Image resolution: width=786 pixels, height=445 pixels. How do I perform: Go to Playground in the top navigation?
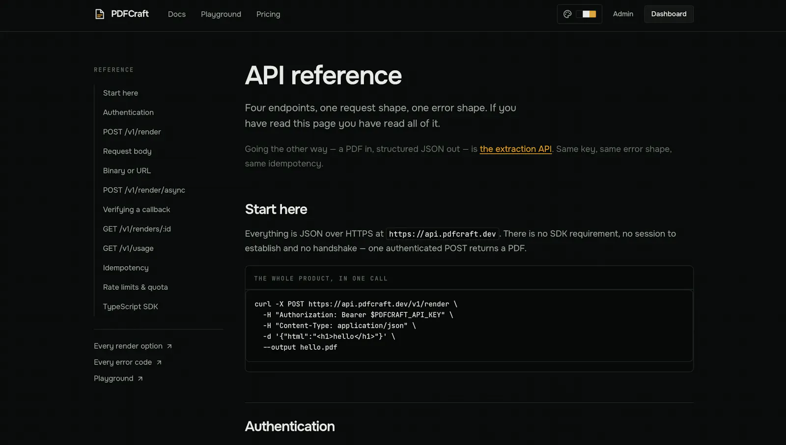pos(221,14)
